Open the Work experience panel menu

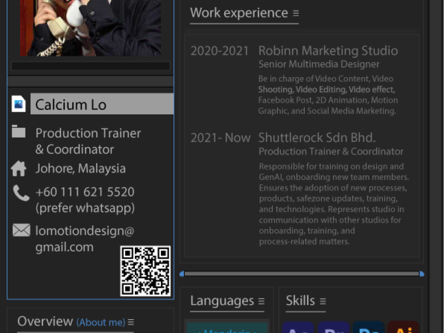[x=296, y=13]
